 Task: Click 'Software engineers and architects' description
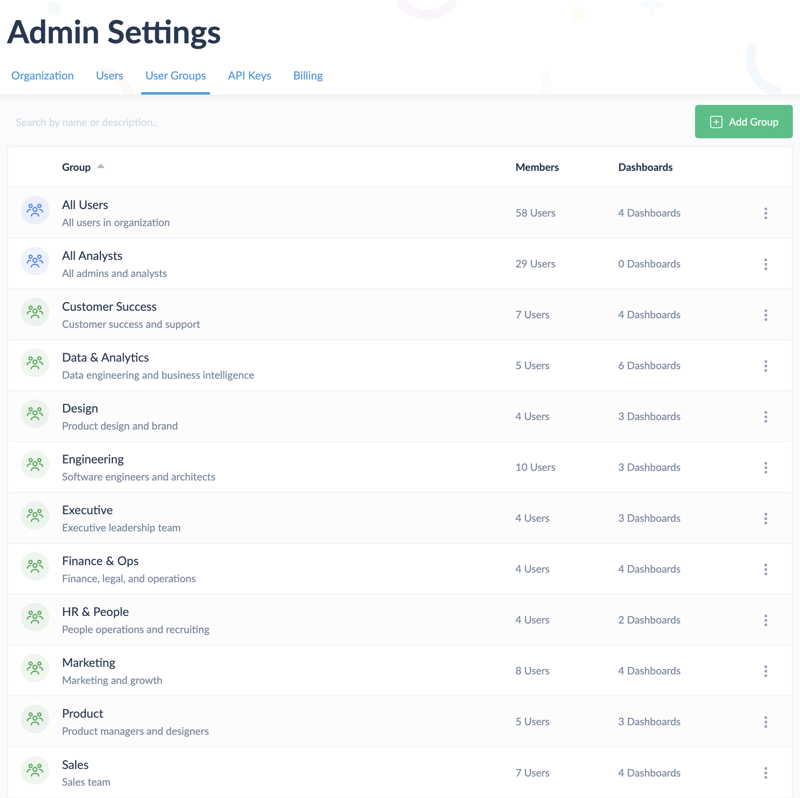point(138,477)
